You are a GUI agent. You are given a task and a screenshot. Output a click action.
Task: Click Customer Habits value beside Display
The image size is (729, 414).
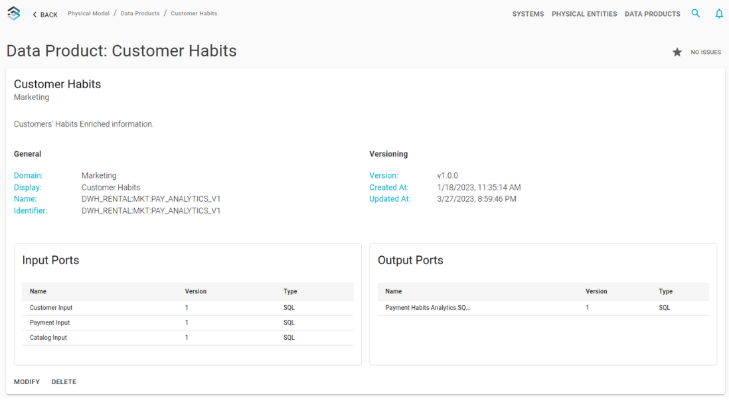pos(111,187)
